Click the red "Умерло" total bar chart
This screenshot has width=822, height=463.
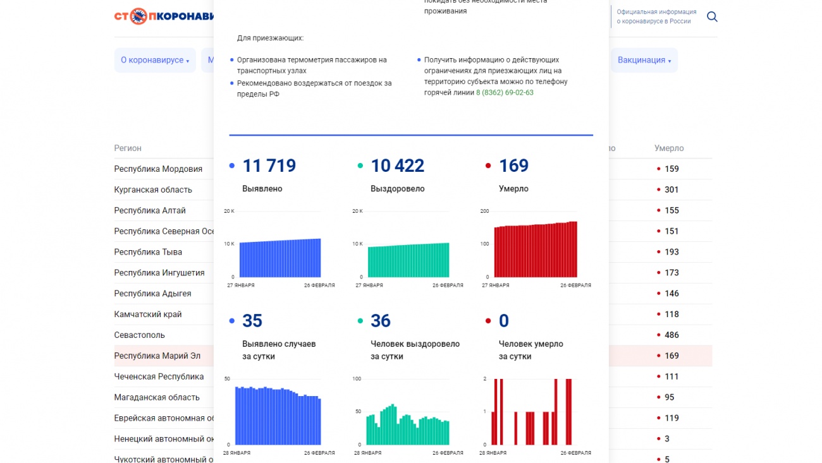pyautogui.click(x=536, y=250)
